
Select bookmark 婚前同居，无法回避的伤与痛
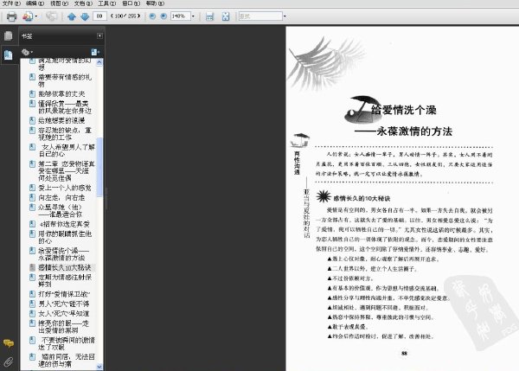[x=67, y=361]
